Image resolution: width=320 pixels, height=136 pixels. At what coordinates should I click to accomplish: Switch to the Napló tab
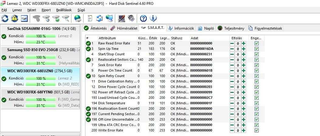[x=206, y=28]
